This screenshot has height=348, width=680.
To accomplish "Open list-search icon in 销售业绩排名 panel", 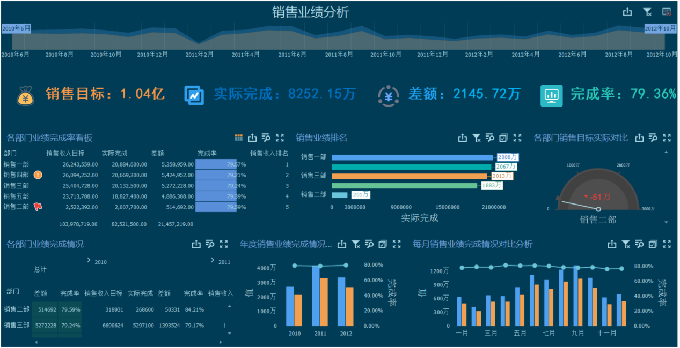I will pyautogui.click(x=489, y=138).
